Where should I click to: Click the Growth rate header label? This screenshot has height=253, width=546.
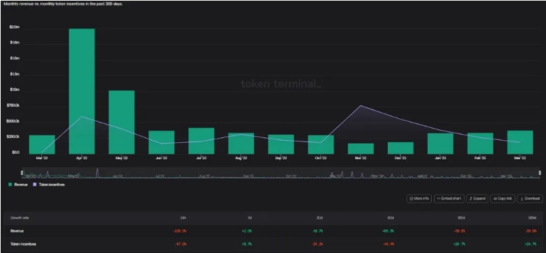[20, 218]
